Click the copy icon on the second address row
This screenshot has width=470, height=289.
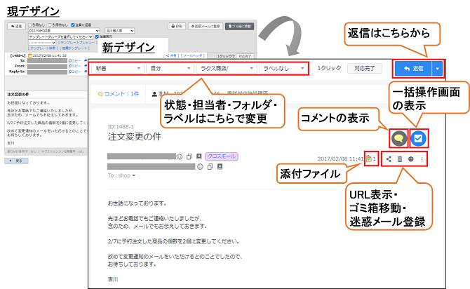(210, 166)
